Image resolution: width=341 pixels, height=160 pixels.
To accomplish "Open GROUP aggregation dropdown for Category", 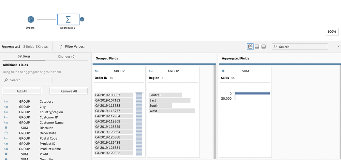I will click(24, 102).
